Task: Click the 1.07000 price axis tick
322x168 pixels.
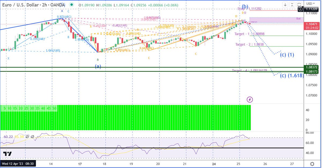Action: click(x=312, y=95)
